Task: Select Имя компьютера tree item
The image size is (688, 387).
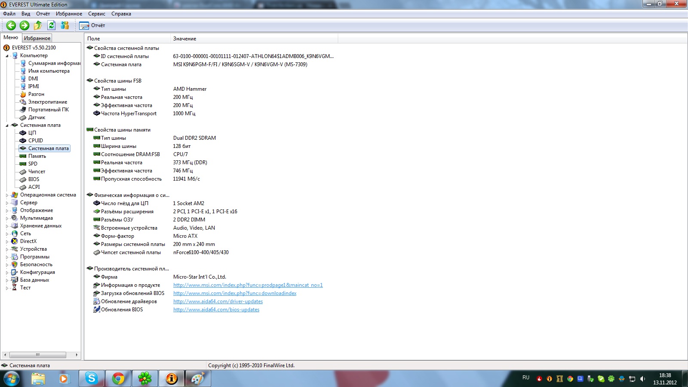Action: pos(49,71)
